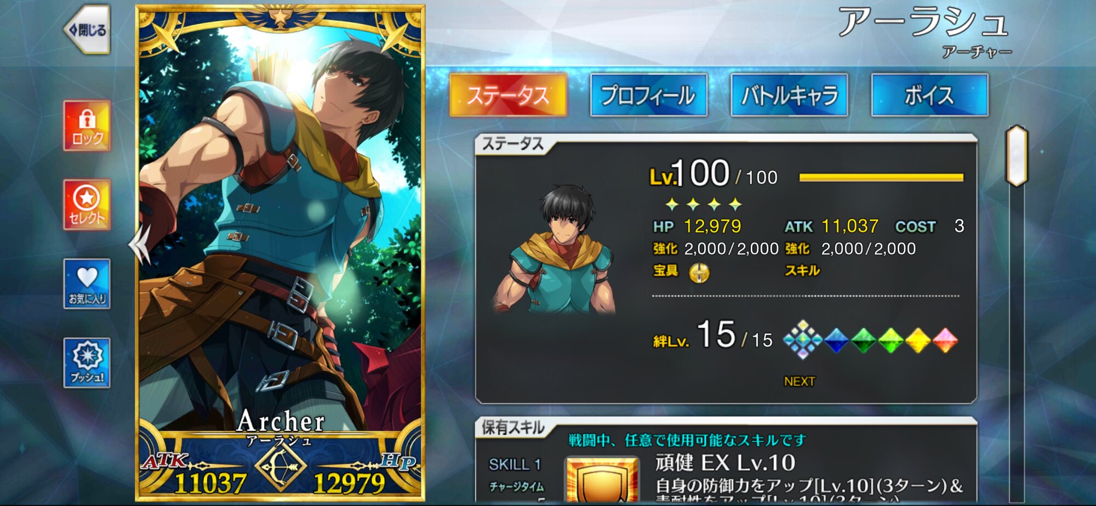The height and width of the screenshot is (506, 1096).
Task: Switch to the ステータス tab
Action: click(508, 95)
